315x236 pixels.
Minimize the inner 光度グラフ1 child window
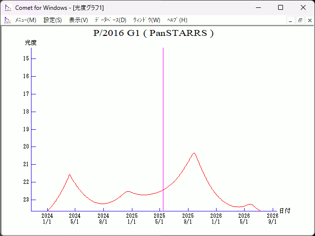click(x=291, y=20)
